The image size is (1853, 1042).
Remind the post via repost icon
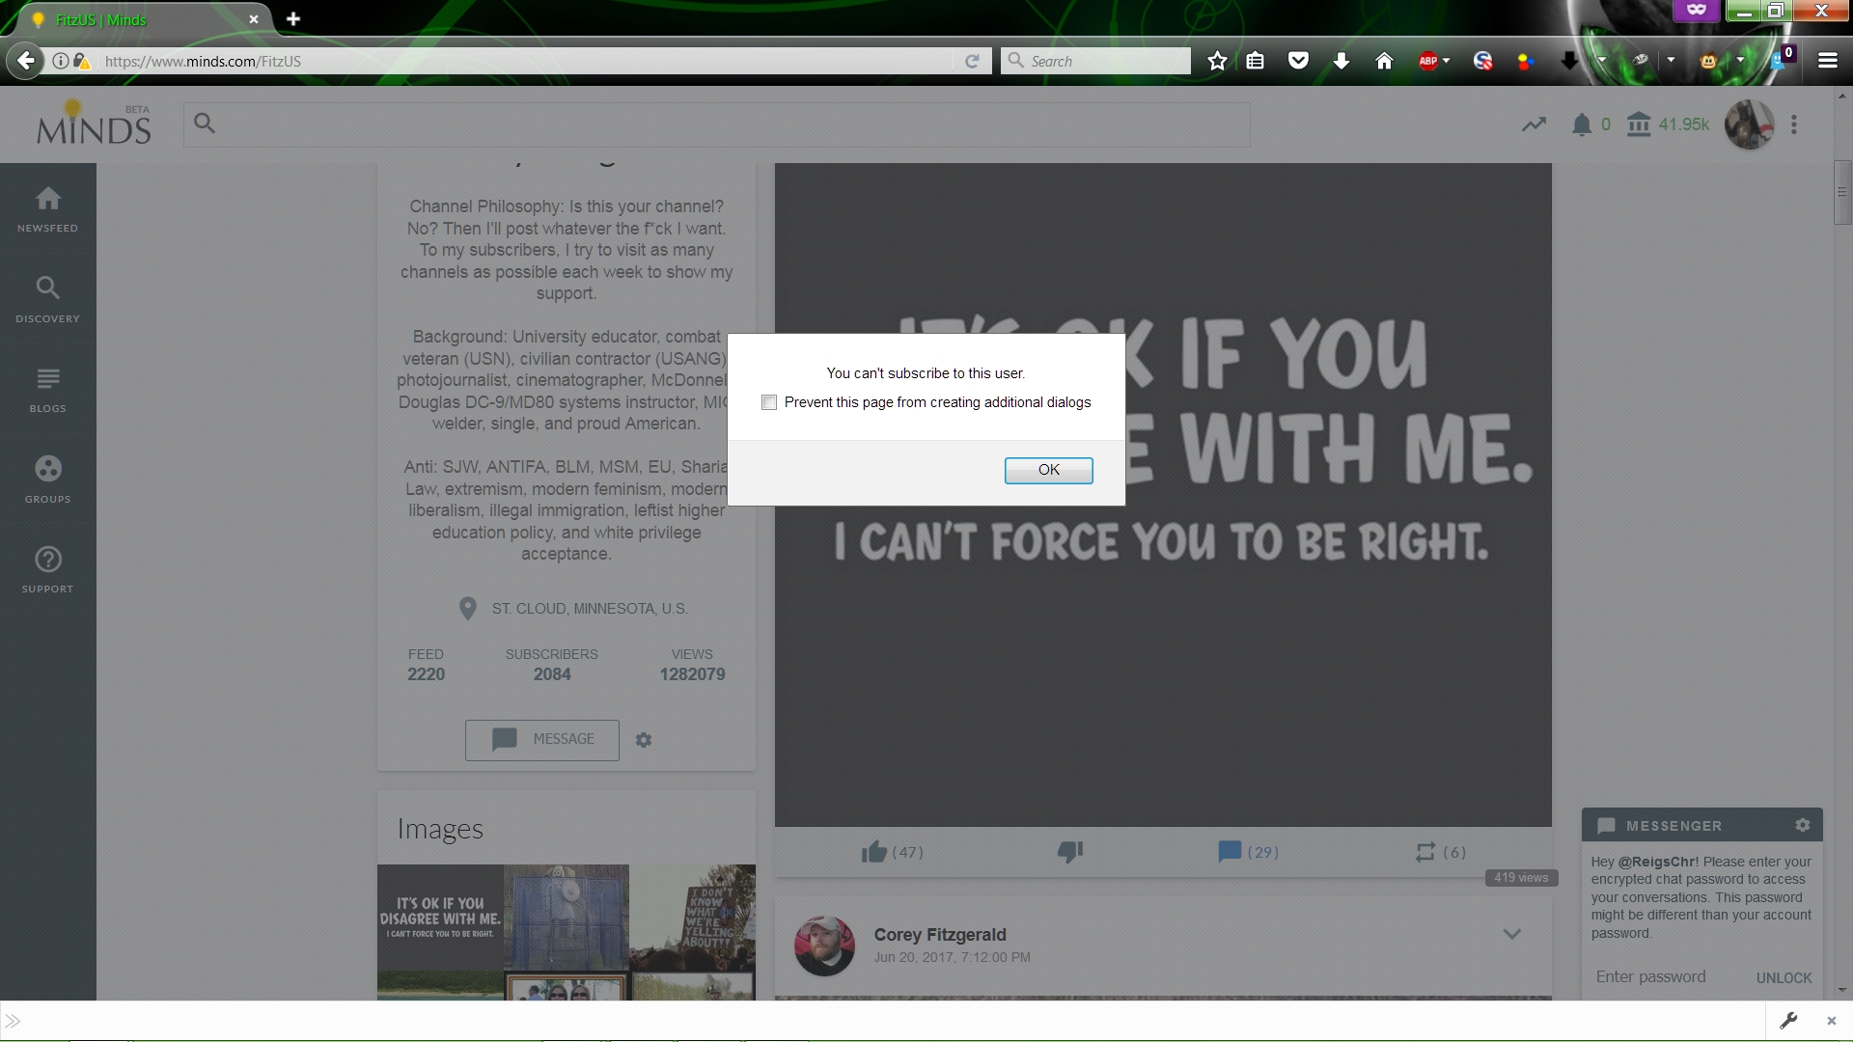click(x=1425, y=852)
